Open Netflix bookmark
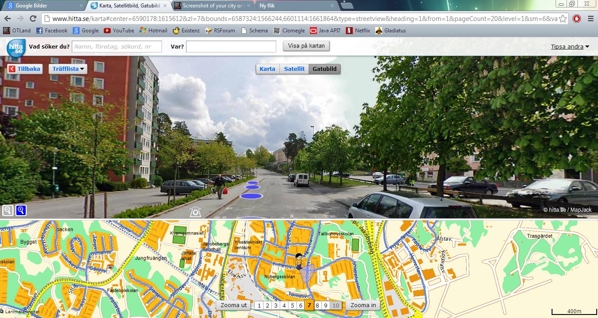 coord(358,31)
